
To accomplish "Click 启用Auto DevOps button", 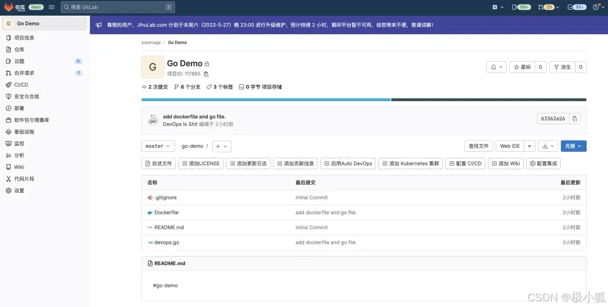I will point(348,164).
